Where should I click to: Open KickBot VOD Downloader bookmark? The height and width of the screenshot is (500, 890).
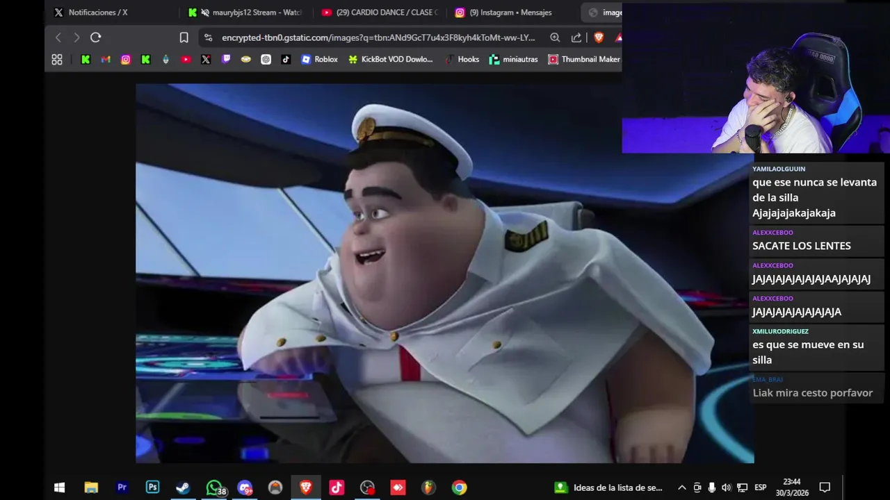click(390, 60)
